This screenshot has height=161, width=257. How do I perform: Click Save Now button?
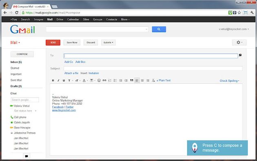(72, 42)
